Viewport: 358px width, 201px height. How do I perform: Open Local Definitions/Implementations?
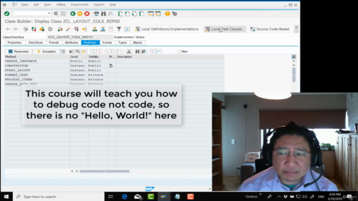point(167,29)
